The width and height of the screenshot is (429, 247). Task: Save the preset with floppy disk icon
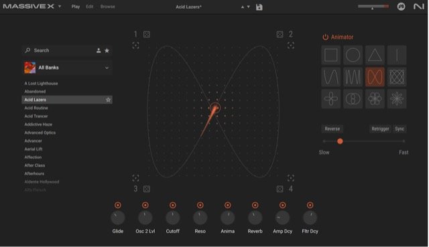point(259,7)
